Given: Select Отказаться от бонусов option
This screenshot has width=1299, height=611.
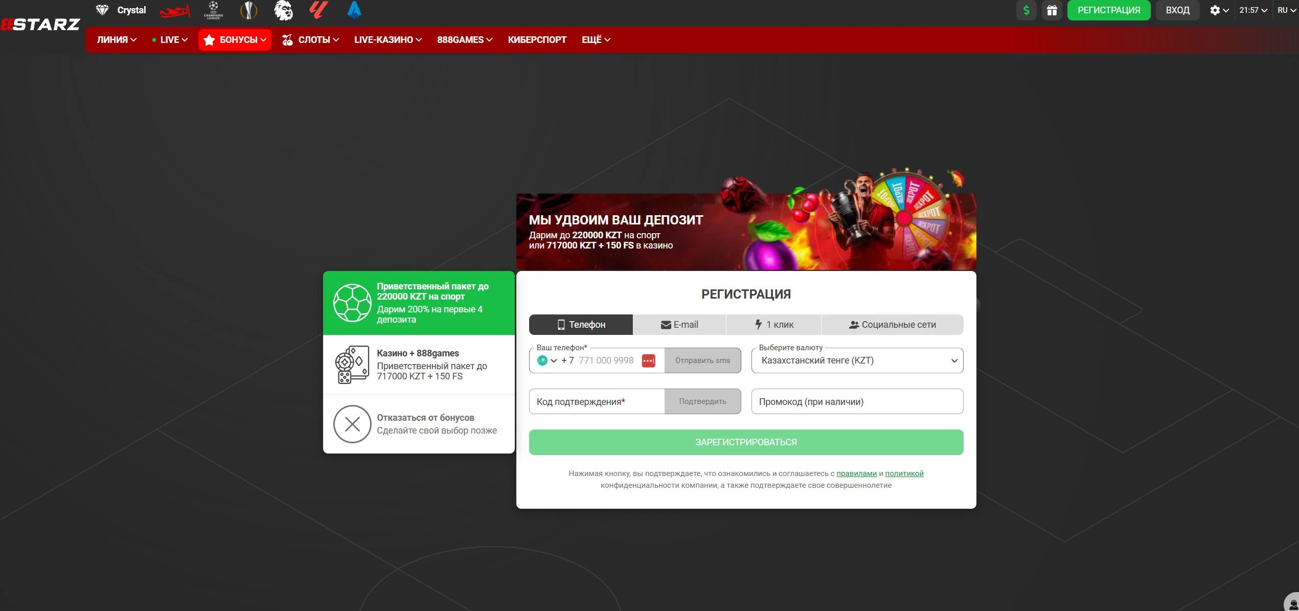Looking at the screenshot, I should (x=419, y=424).
